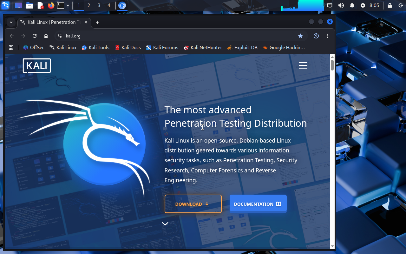Minimize the browser window

pos(311,22)
